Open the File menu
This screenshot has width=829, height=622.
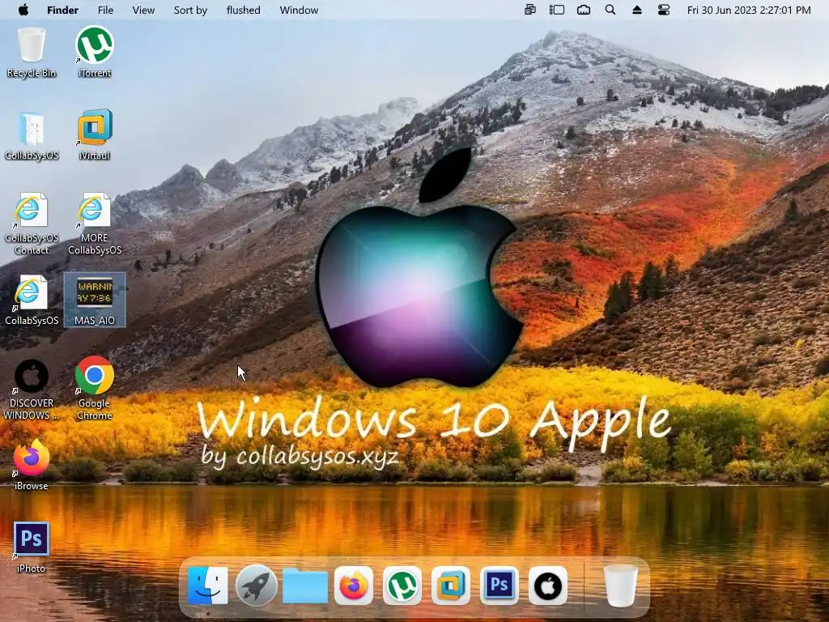pos(105,10)
